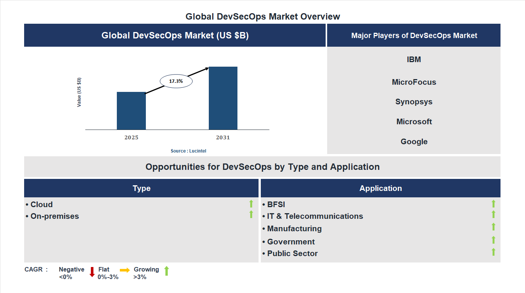Click the Source : Lucintel link

tap(188, 151)
